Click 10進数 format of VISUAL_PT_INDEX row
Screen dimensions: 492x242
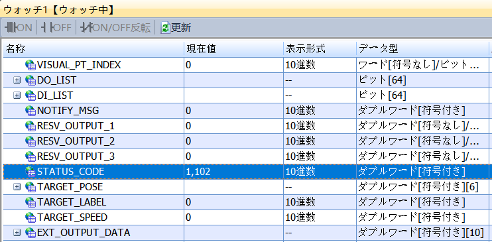(x=300, y=65)
